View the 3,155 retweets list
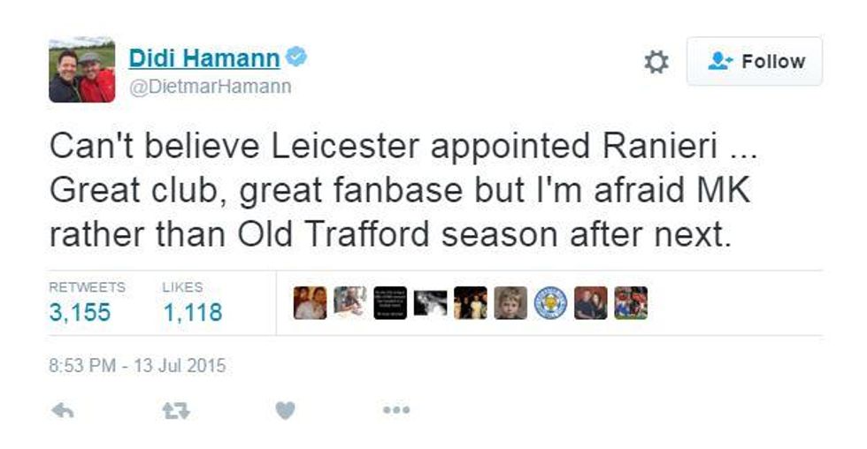This screenshot has width=867, height=449. tap(81, 312)
